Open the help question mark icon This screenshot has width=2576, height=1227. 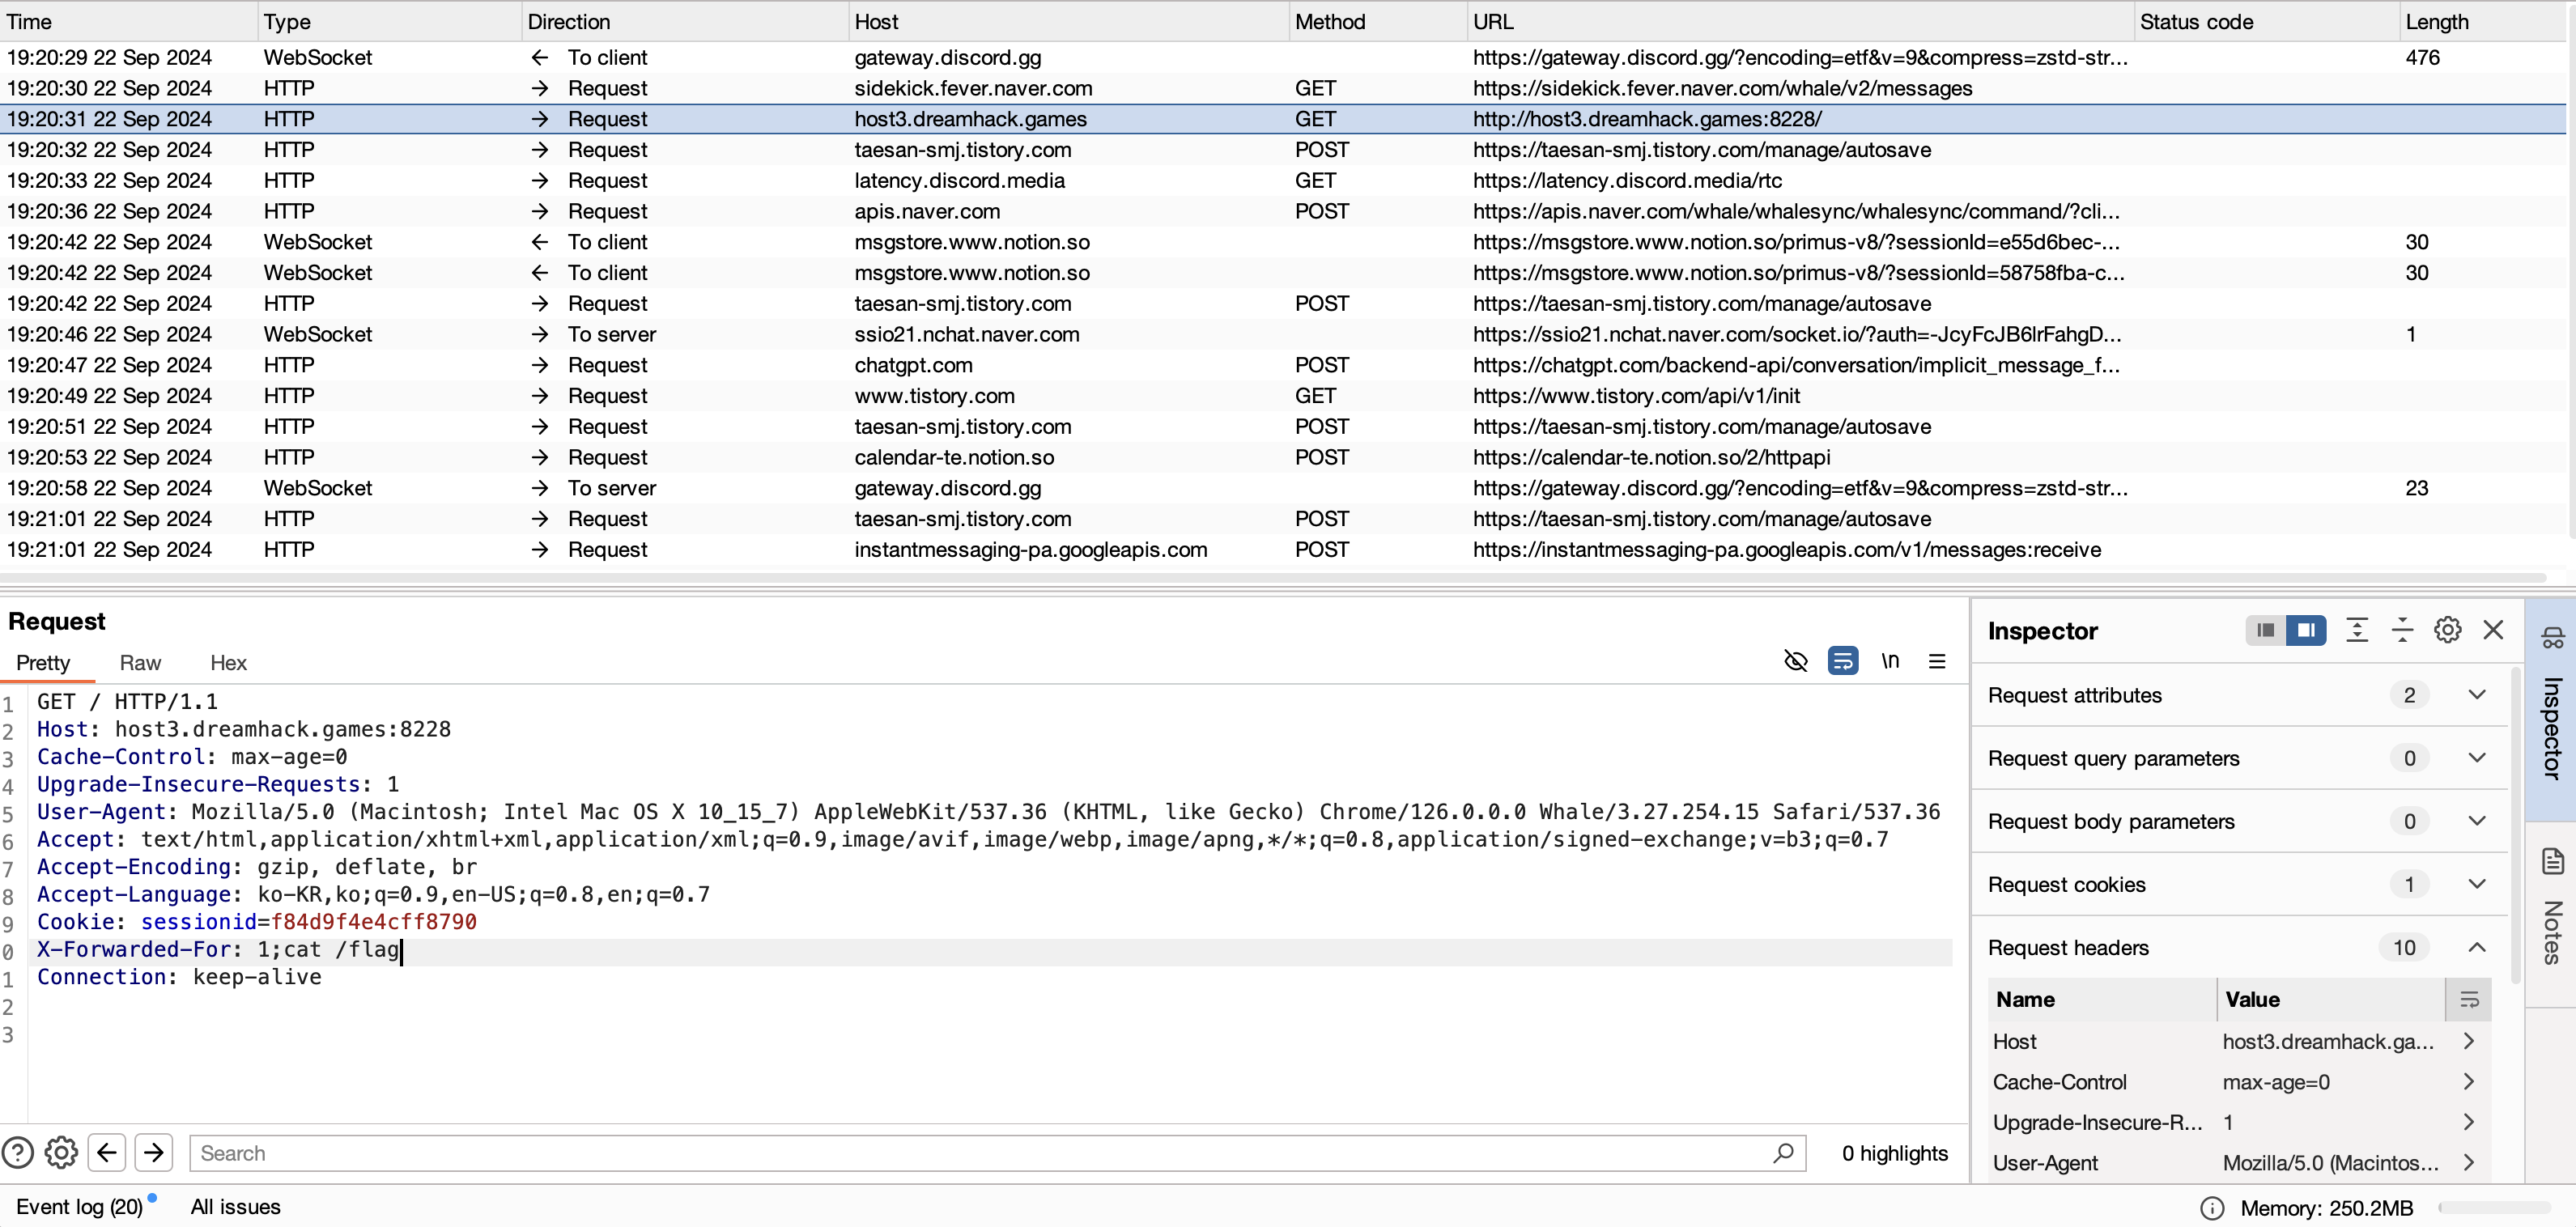click(x=18, y=1153)
